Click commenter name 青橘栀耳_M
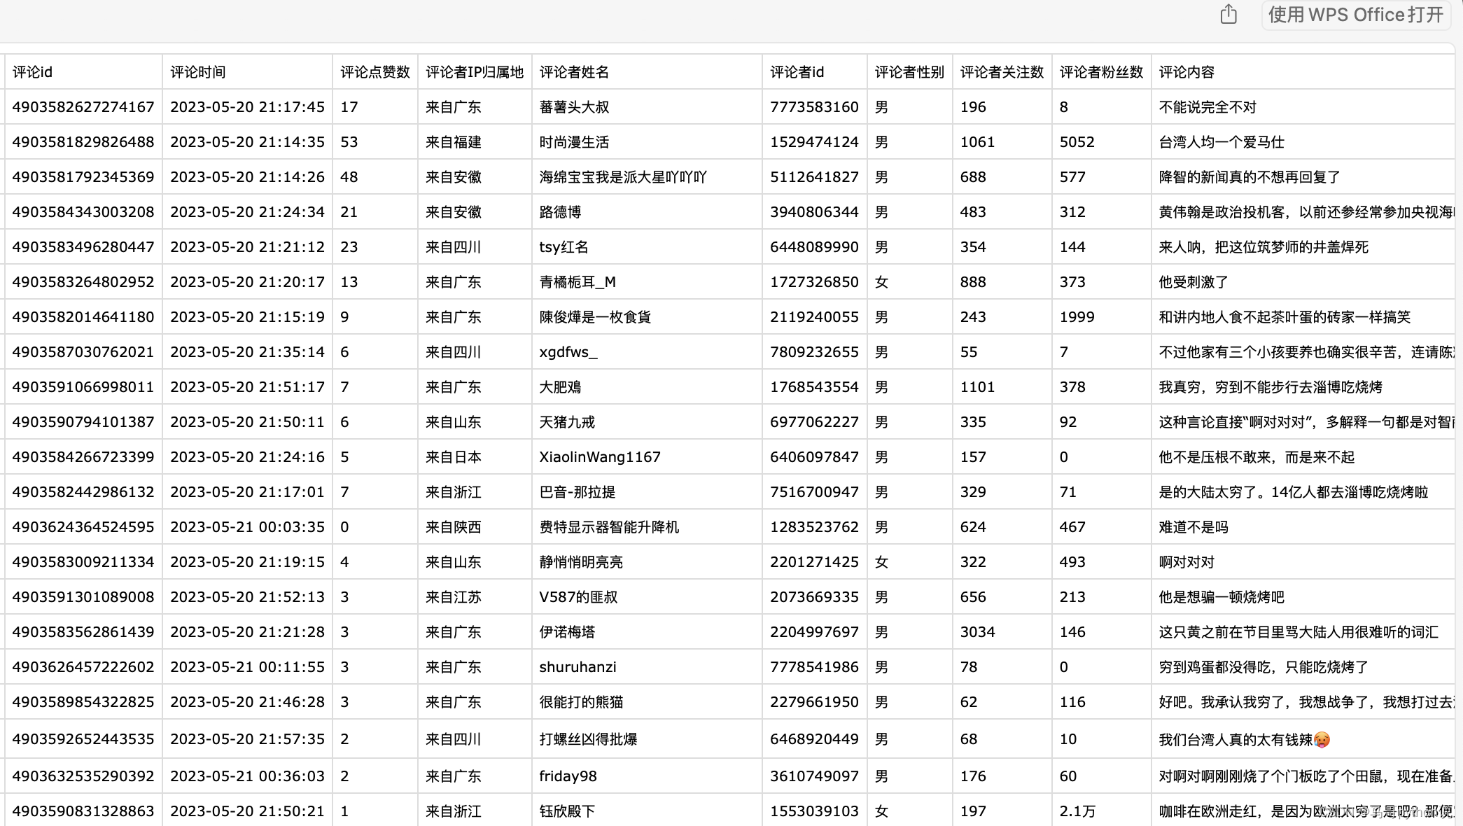The width and height of the screenshot is (1463, 826). pos(577,282)
